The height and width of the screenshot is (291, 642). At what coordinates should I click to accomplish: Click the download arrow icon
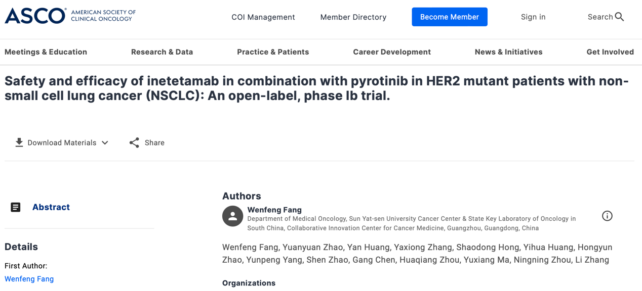point(19,142)
